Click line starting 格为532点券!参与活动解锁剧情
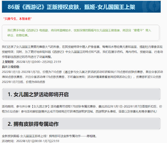167x143 pixels. tap(79, 111)
